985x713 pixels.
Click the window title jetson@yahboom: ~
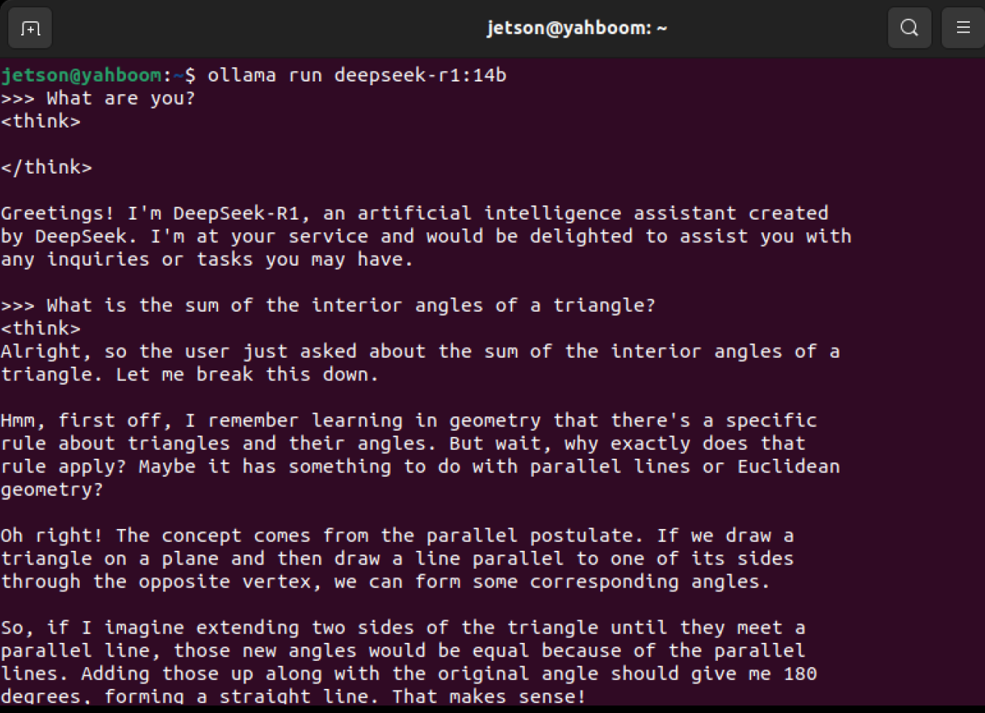coord(577,29)
